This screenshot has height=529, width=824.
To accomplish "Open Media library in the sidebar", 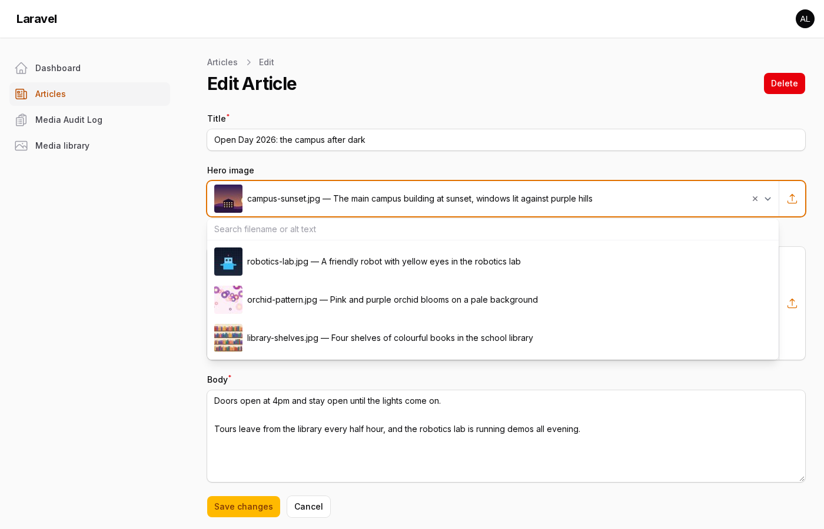I will click(89, 146).
